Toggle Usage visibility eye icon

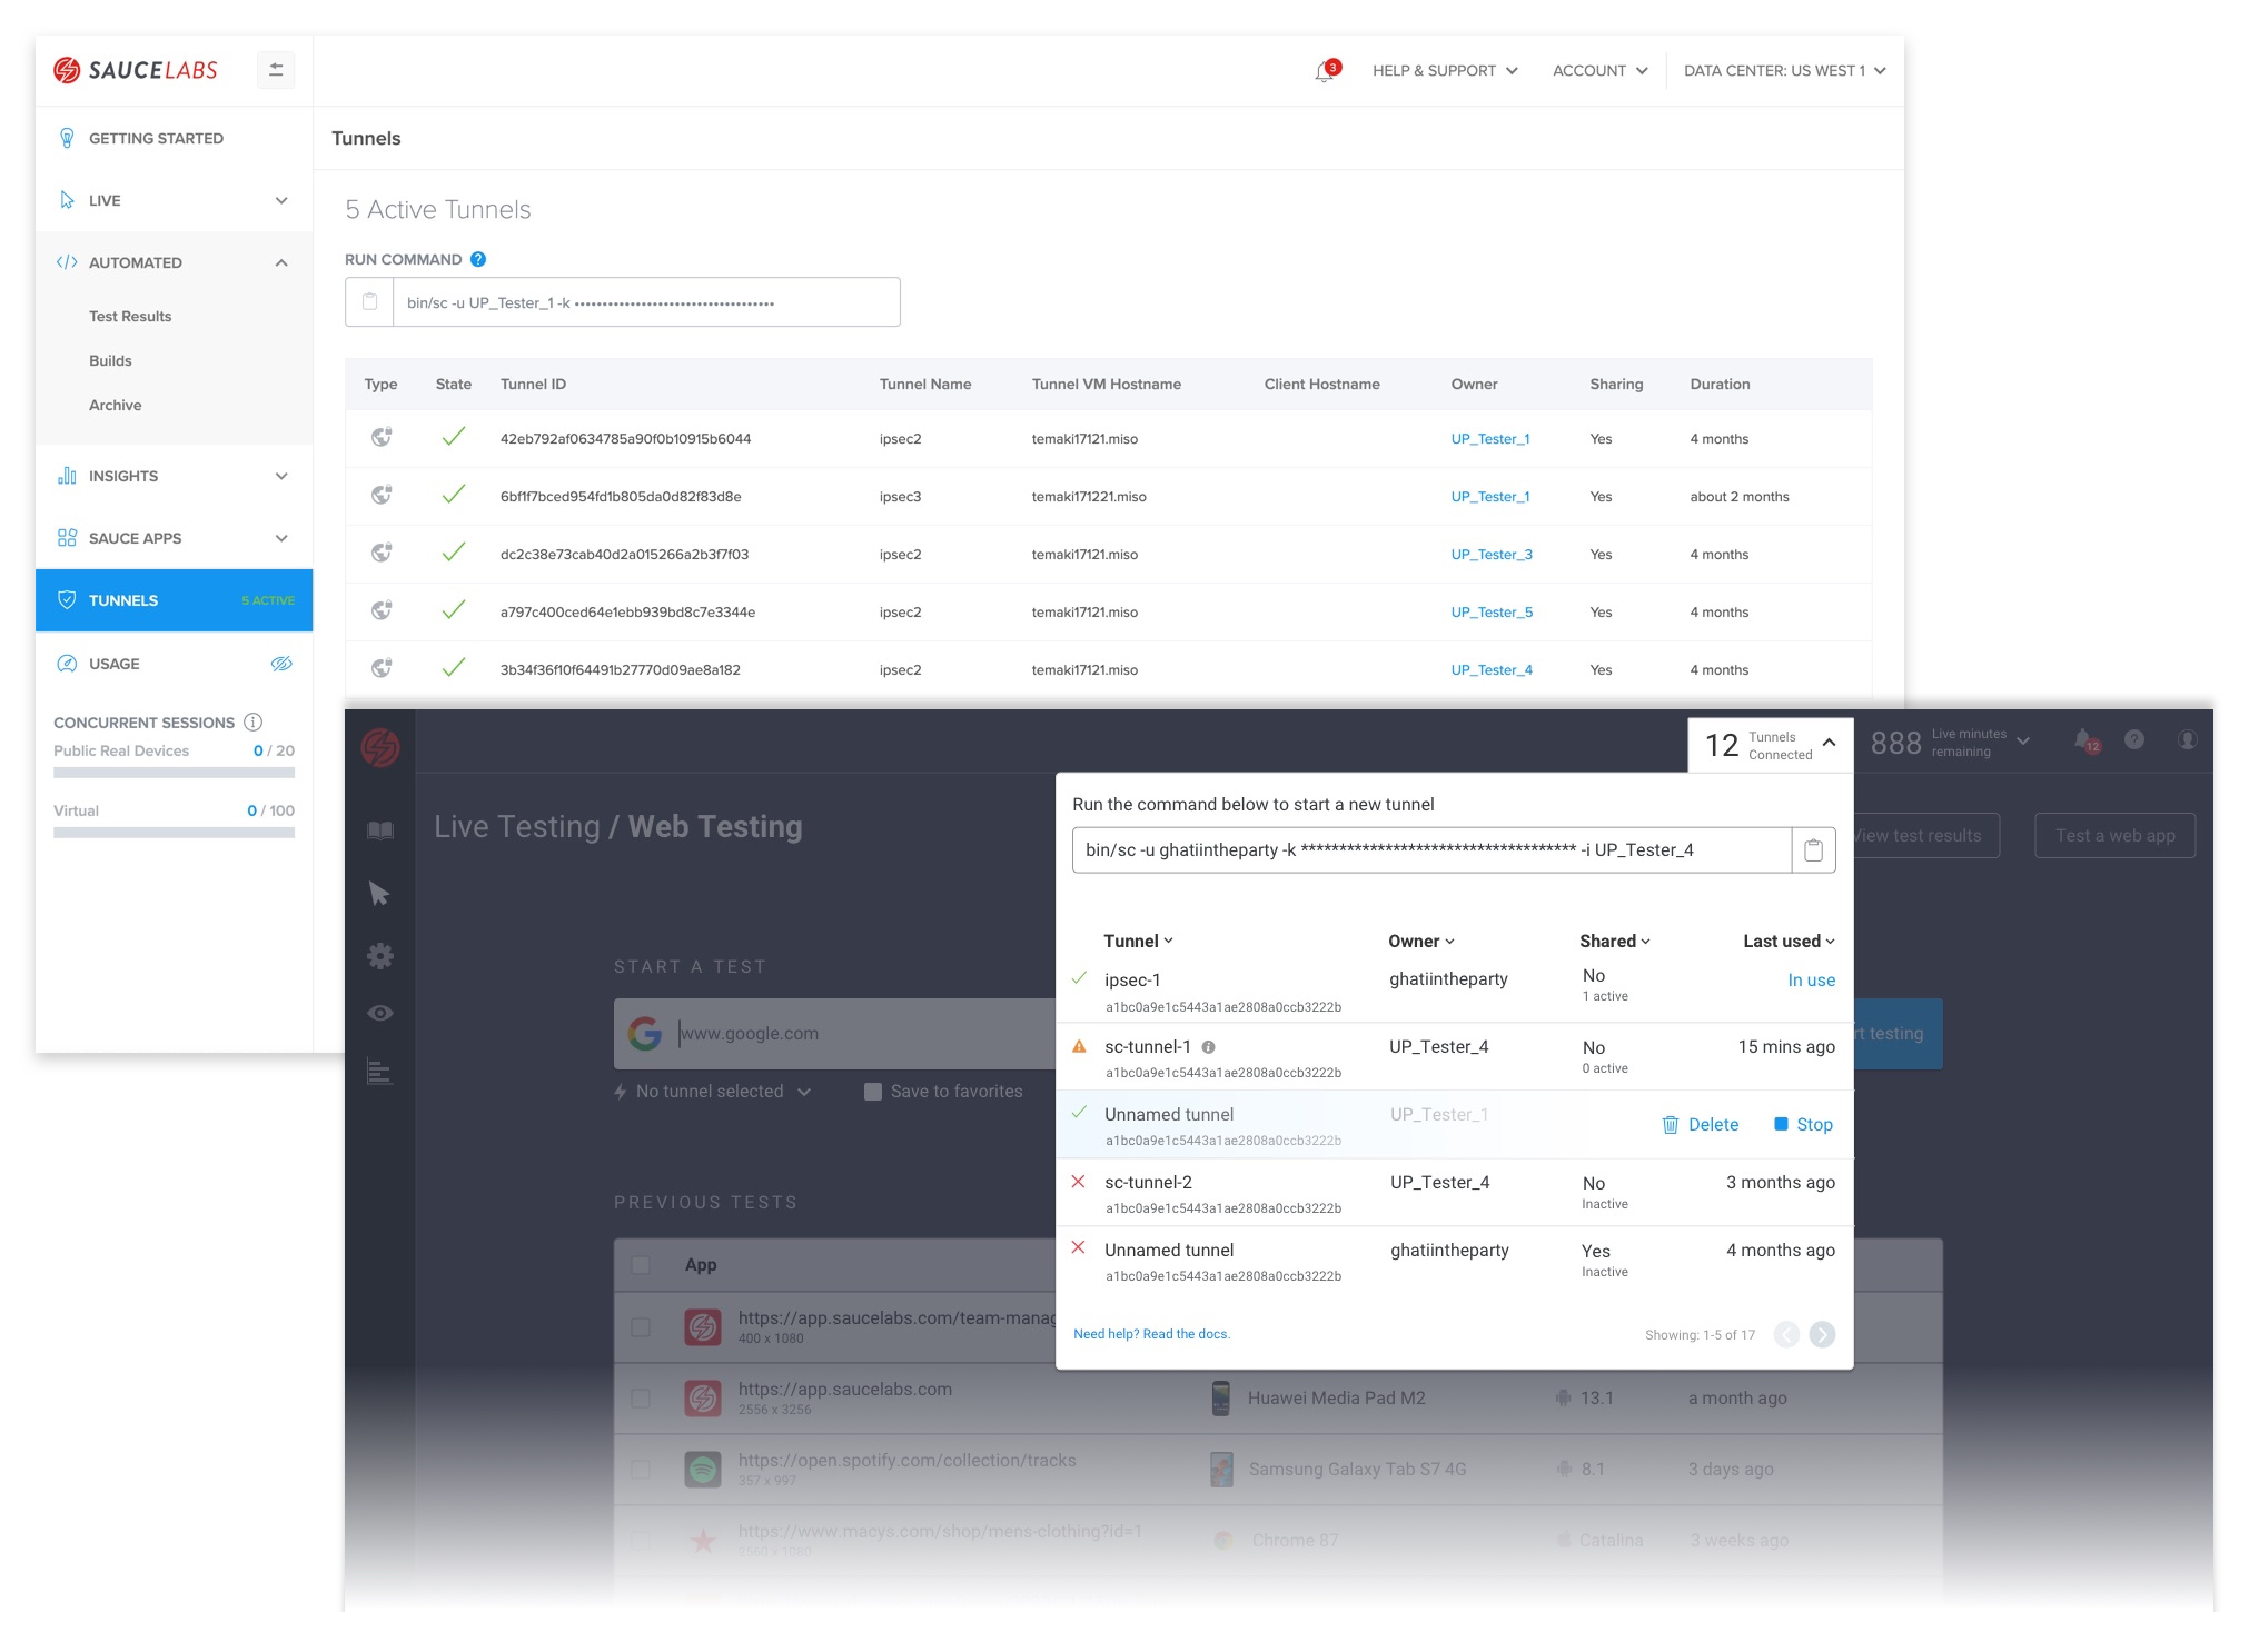coord(281,664)
